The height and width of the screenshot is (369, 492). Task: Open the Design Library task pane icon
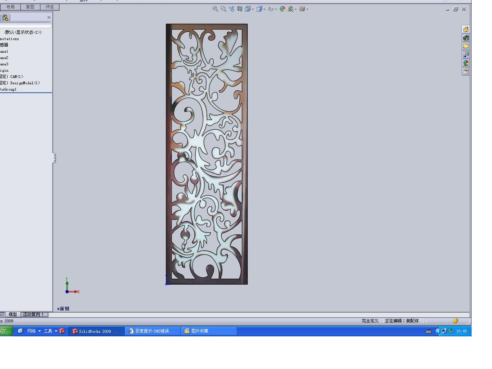466,38
